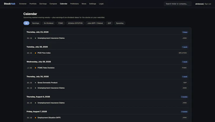Select the All filter chip
Screen dimensions: 215x122
[26, 23]
